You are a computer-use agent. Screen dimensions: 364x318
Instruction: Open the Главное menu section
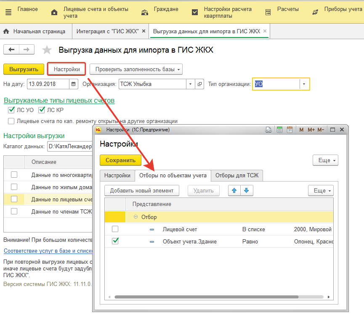pos(28,9)
